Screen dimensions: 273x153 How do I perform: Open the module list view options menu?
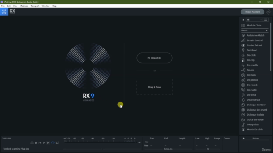266,20
